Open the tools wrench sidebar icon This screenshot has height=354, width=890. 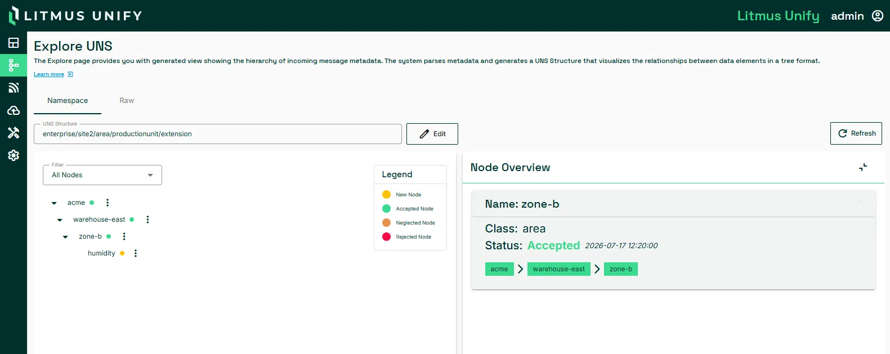click(14, 133)
